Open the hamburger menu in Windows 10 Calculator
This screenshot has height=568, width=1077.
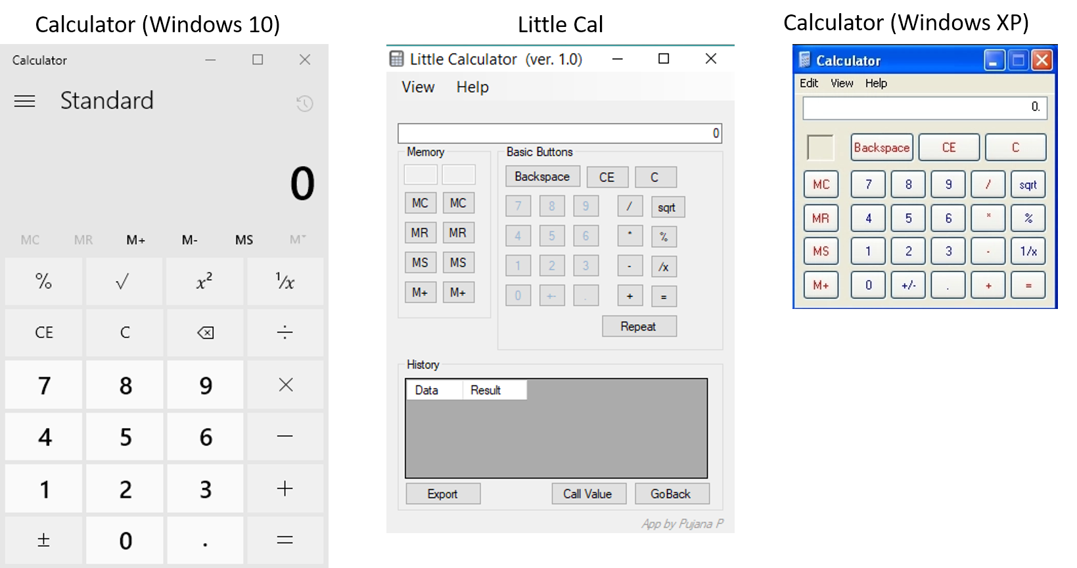[x=25, y=101]
